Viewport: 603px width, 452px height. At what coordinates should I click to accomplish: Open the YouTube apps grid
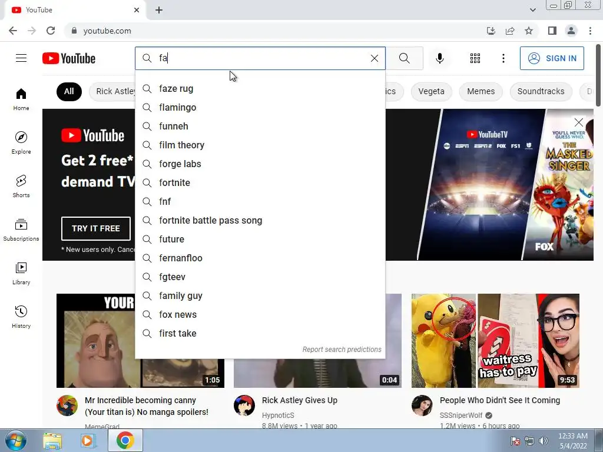pos(475,58)
